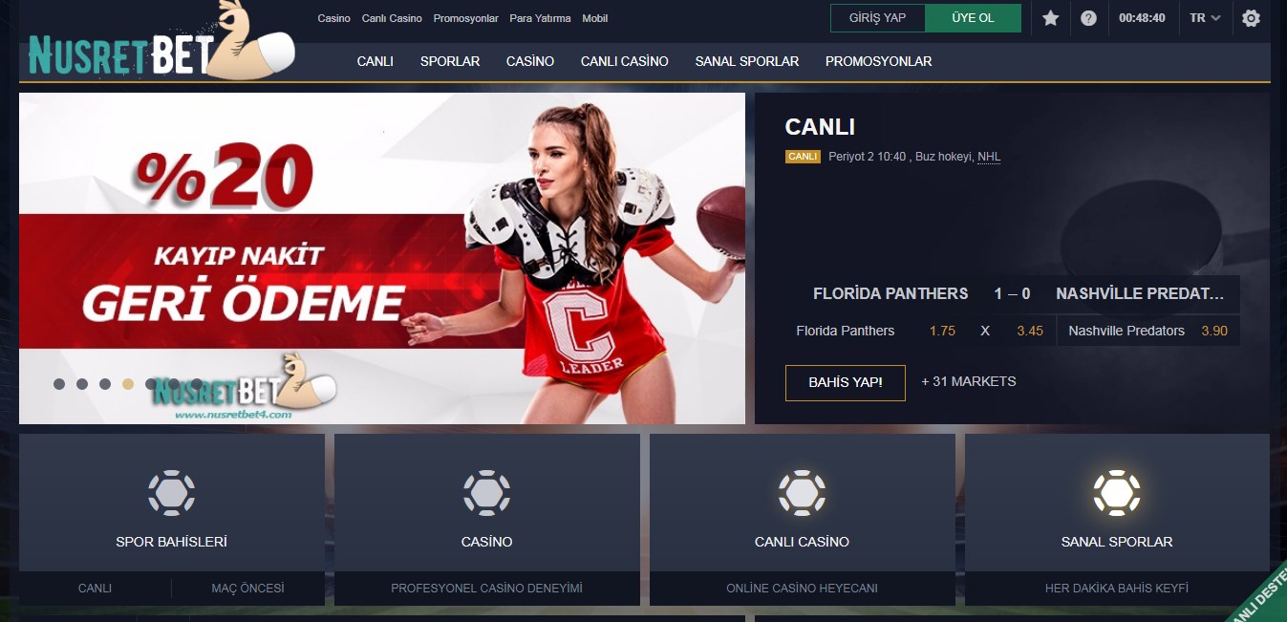The image size is (1287, 622).
Task: Open the help question mark icon
Action: coord(1088,18)
